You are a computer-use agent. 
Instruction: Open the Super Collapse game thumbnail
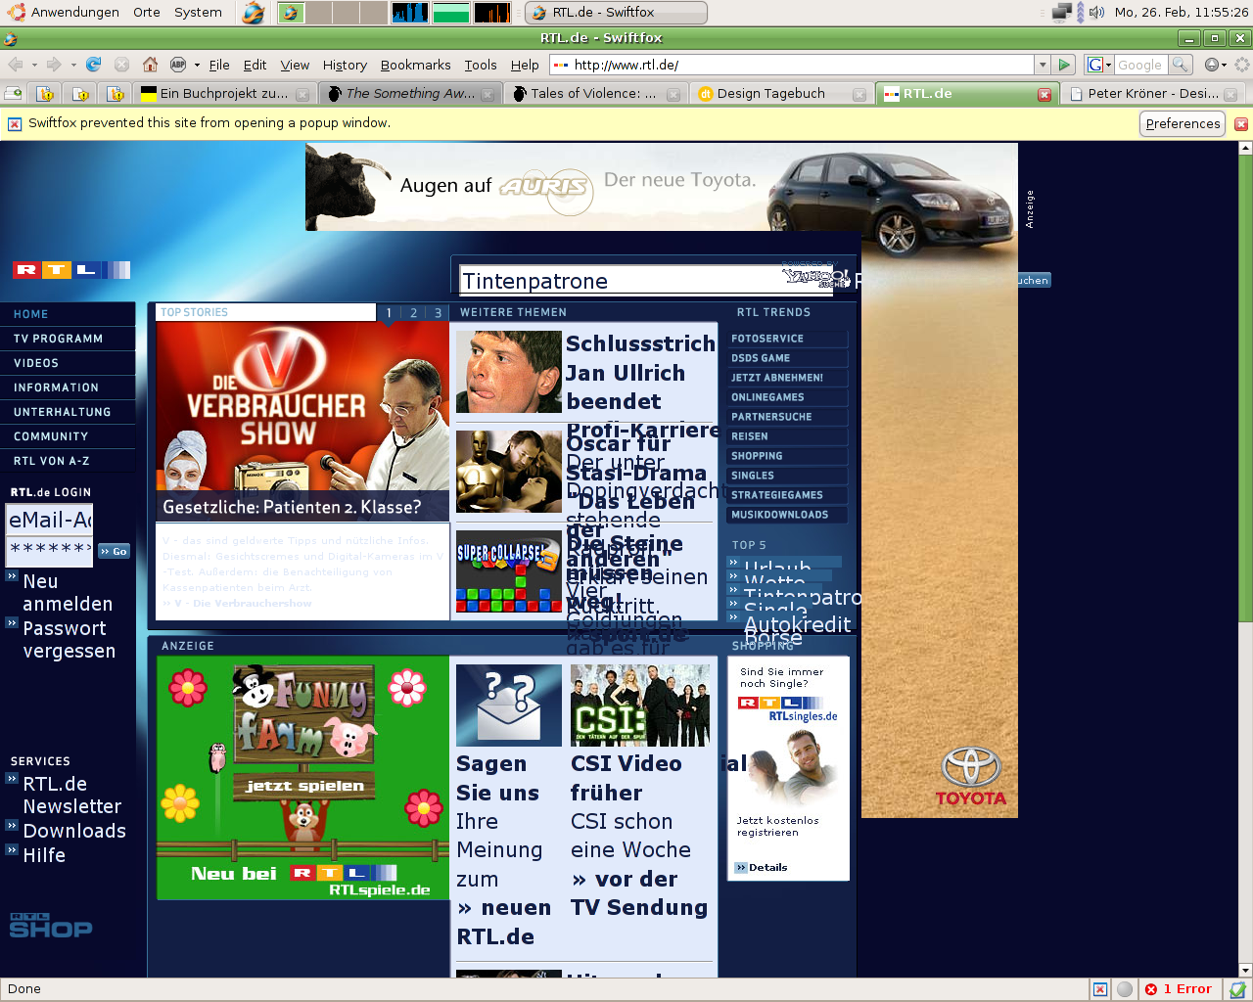508,571
